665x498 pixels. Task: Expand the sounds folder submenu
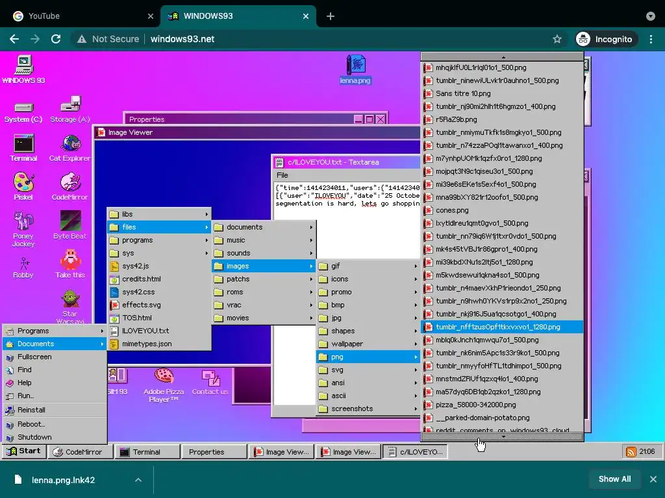[x=264, y=253]
